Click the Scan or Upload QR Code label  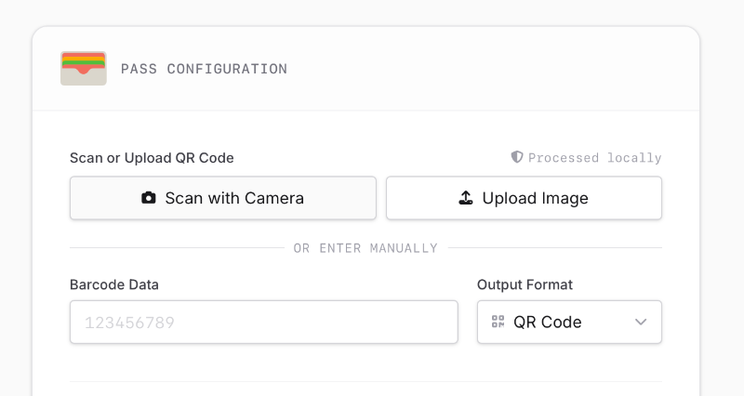click(x=152, y=158)
